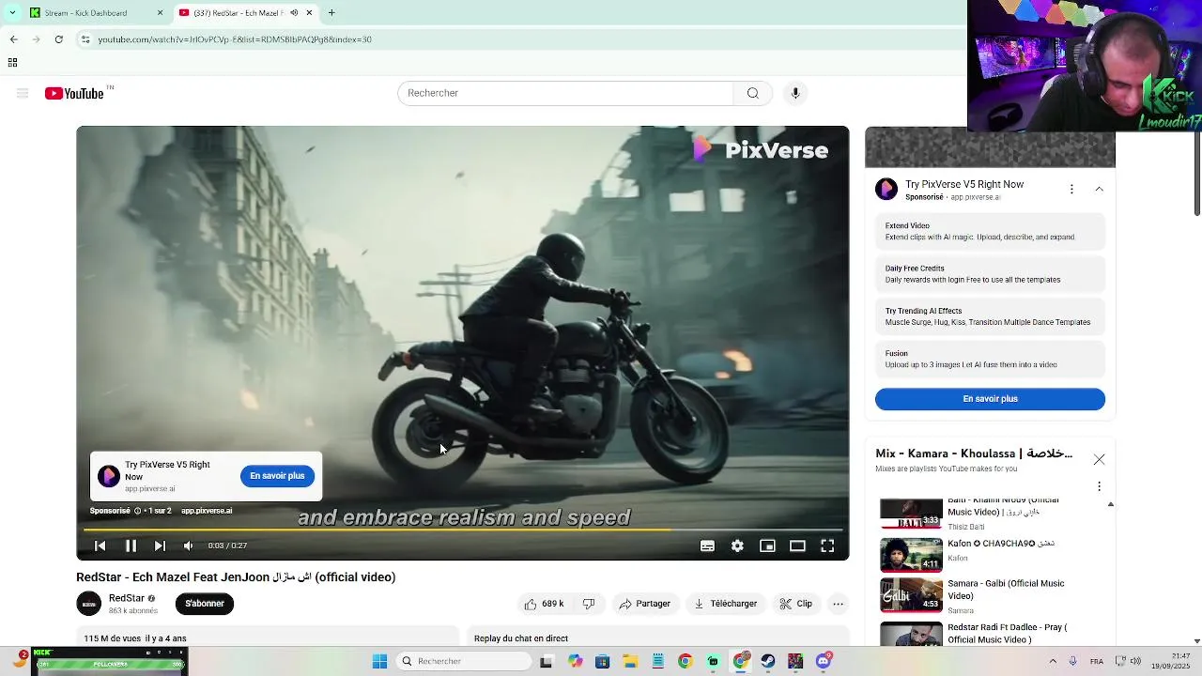The image size is (1202, 676).
Task: Create a clip with the Clip button
Action: [x=796, y=604]
